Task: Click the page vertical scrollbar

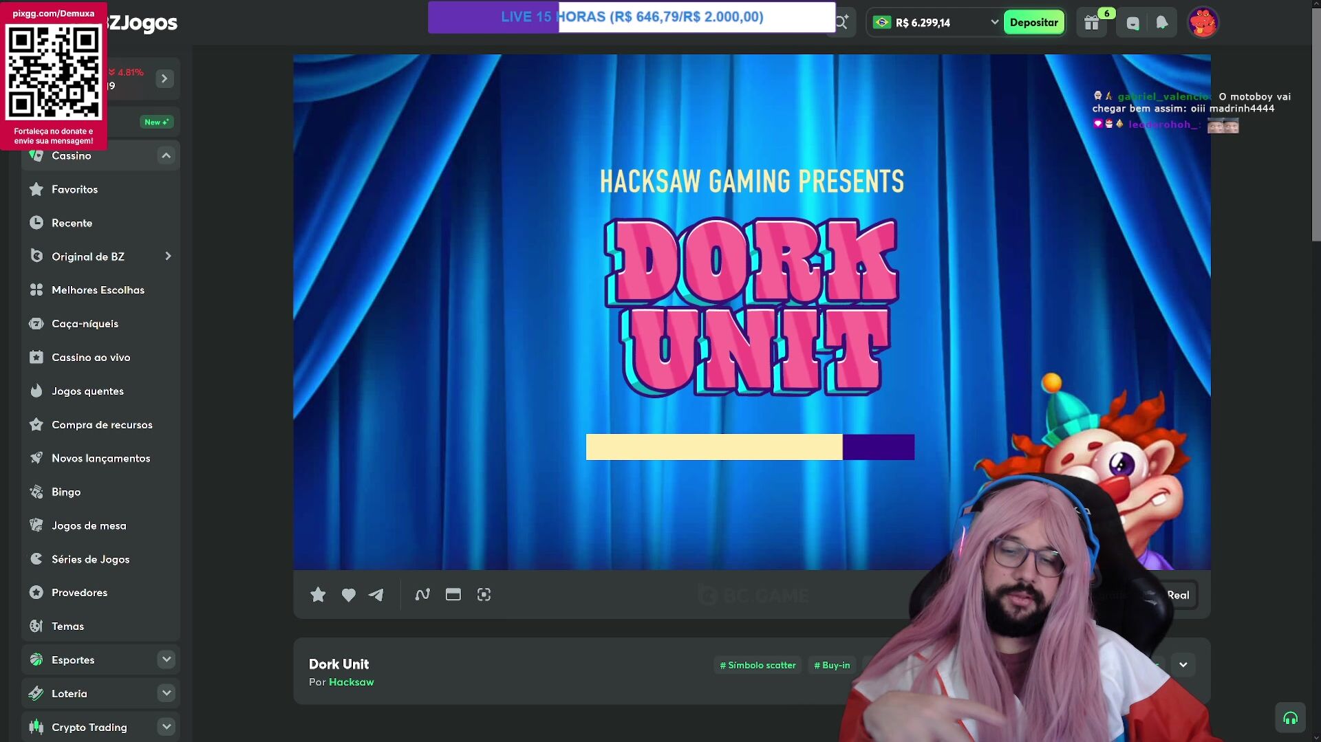Action: point(1316,124)
